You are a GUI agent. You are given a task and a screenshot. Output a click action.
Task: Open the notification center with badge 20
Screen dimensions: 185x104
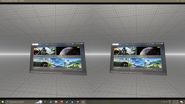click(182, 102)
